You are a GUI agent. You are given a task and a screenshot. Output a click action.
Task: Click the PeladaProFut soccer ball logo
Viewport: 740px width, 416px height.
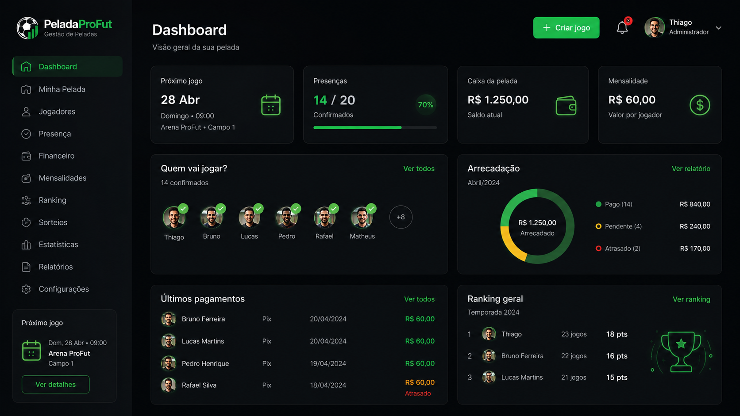click(28, 28)
